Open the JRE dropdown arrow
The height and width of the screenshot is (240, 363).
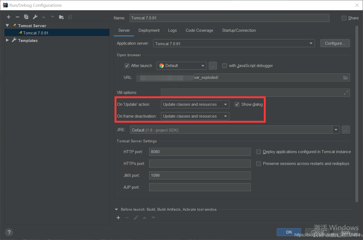click(336, 130)
